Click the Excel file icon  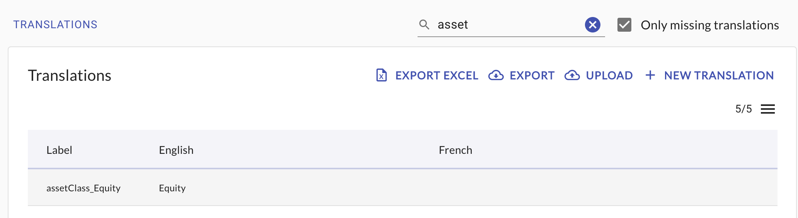(382, 75)
